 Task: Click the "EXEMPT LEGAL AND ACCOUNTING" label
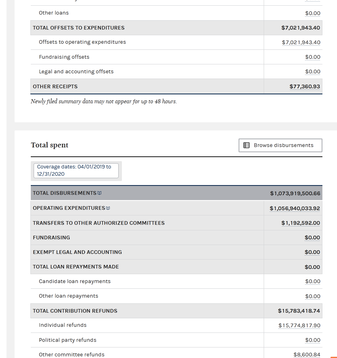[x=77, y=252]
